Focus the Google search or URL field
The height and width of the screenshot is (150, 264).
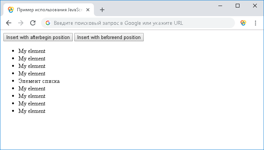(140, 23)
